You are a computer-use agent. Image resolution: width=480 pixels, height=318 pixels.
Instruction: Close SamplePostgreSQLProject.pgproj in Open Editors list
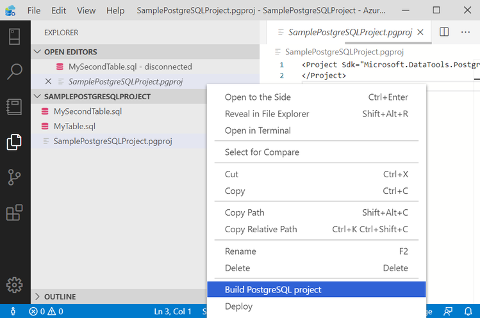(x=49, y=81)
